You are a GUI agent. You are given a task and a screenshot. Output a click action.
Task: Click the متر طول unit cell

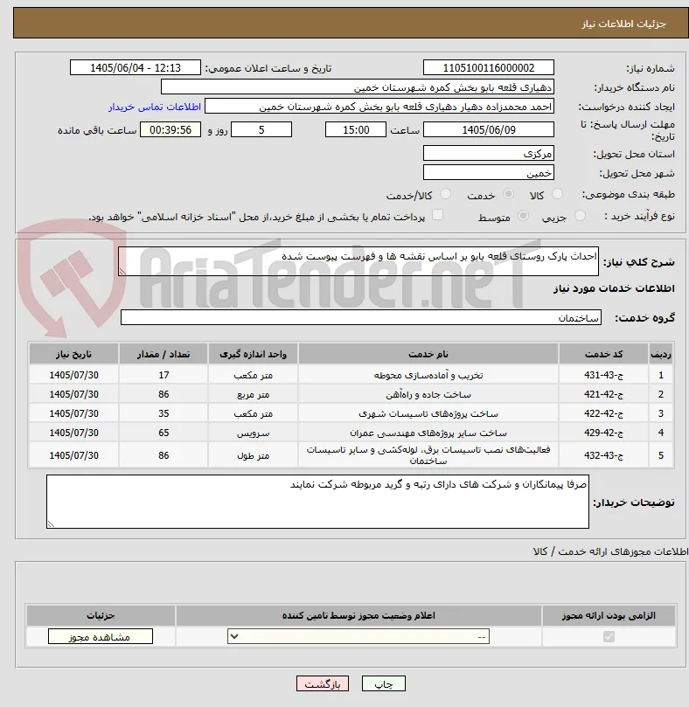(254, 455)
